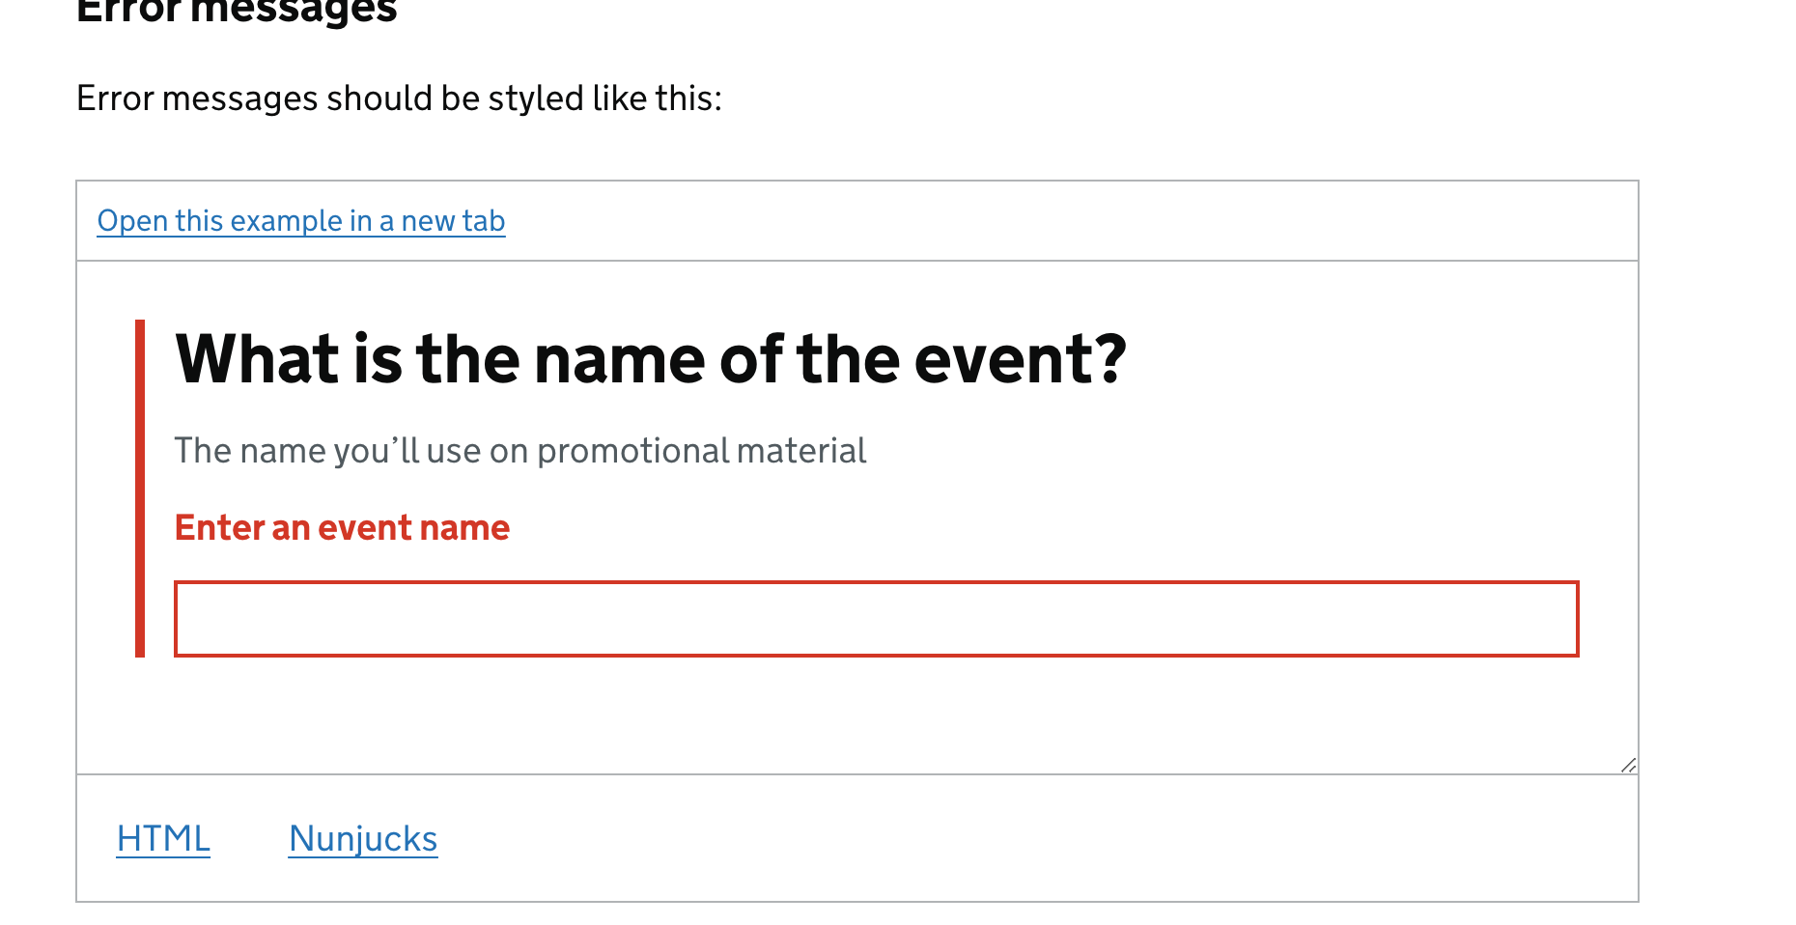Screen dimensions: 1796x925
Task: Click the 'Open this example' underlined link text
Action: pyautogui.click(x=299, y=221)
